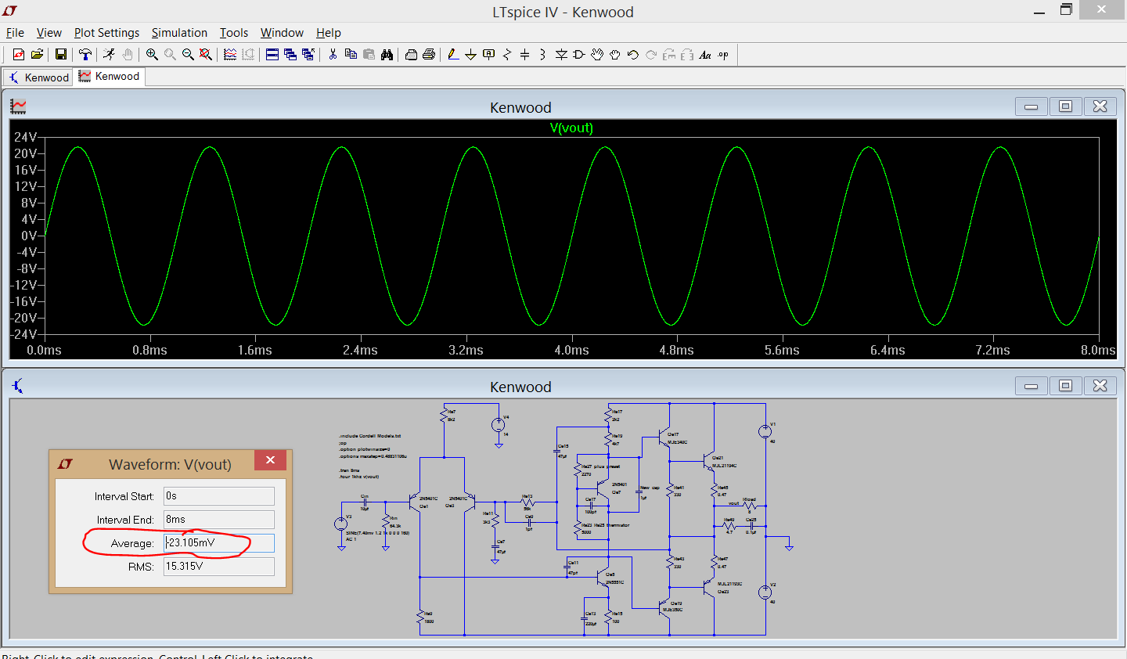1127x659 pixels.
Task: Click the Paste clipboard icon
Action: (x=369, y=54)
